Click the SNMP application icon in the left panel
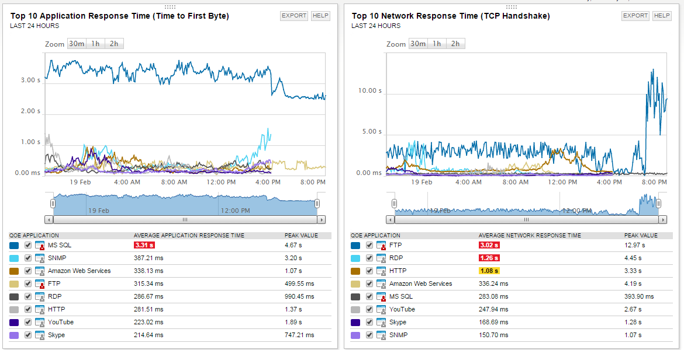The image size is (684, 350). point(40,258)
